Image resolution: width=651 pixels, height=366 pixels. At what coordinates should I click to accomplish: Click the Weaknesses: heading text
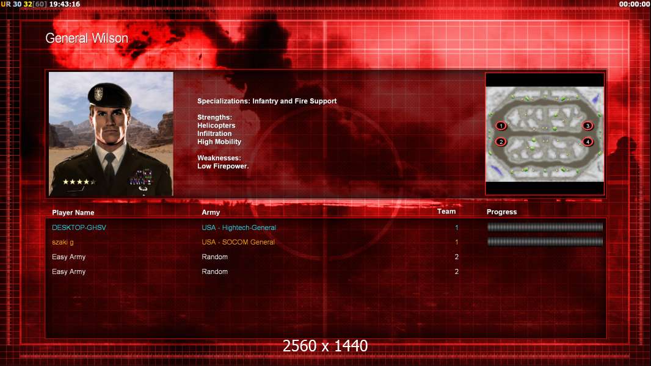click(x=219, y=158)
